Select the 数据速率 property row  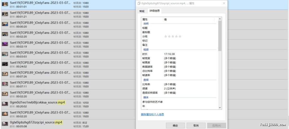pyautogui.click(x=179, y=67)
